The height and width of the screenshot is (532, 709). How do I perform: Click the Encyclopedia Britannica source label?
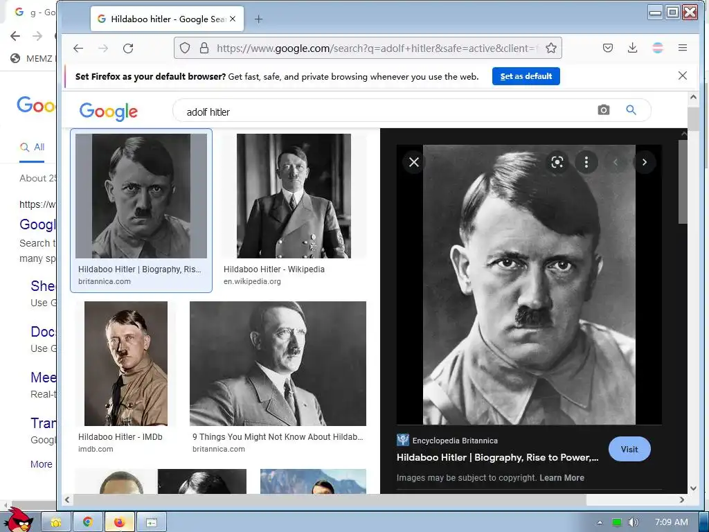tap(455, 441)
